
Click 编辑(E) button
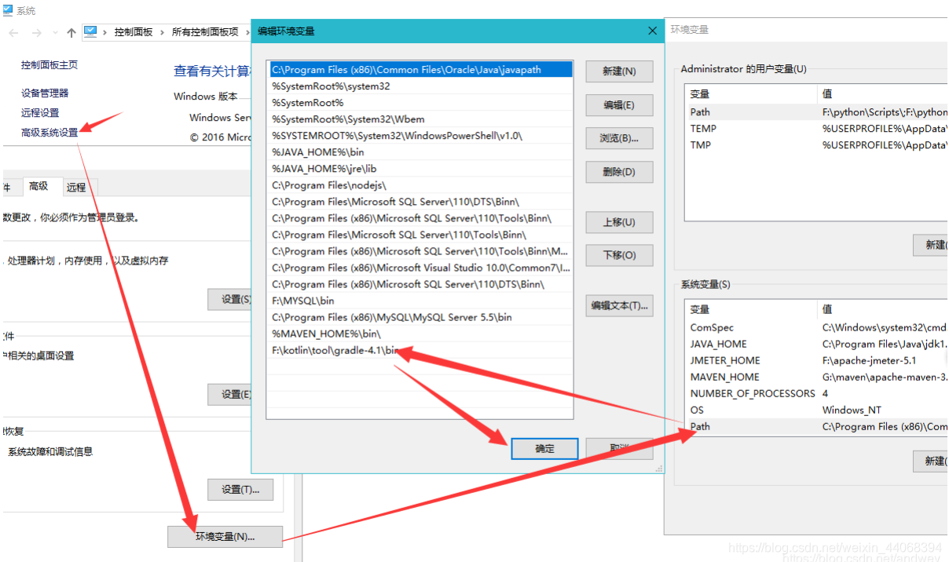tap(619, 105)
